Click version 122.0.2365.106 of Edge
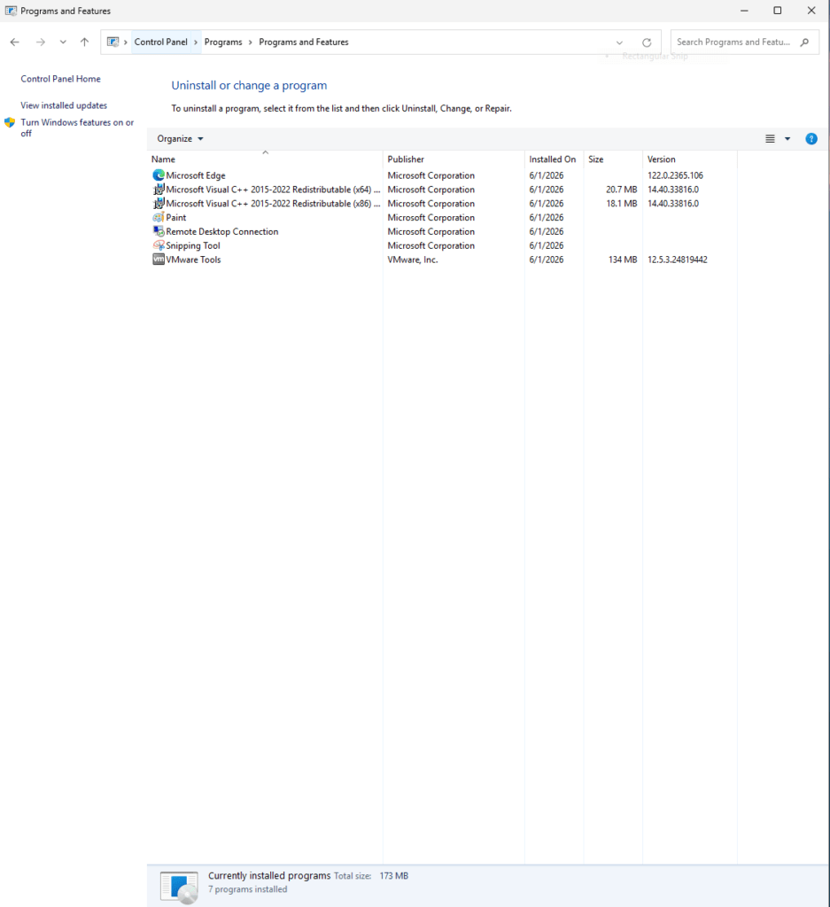 (675, 175)
